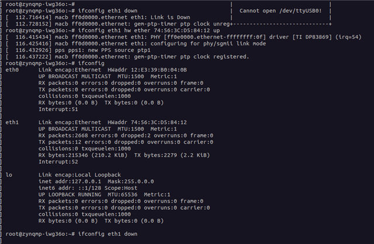
Task: Click the 'ifconfig eth1 hw ether' command line
Action: pyautogui.click(x=113, y=30)
